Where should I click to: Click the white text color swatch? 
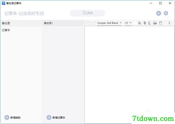(135, 23)
